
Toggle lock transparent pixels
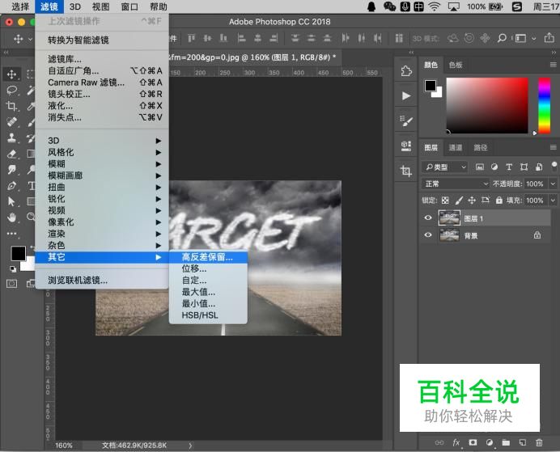tap(445, 201)
